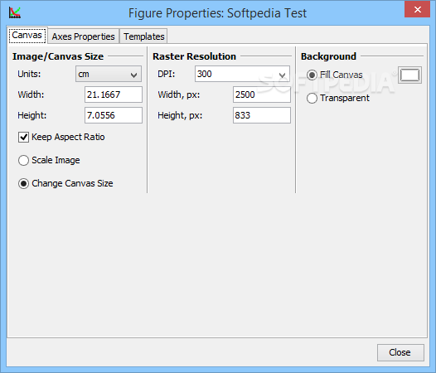The width and height of the screenshot is (436, 373).
Task: Click the Image/Canvas Size heading
Action: [58, 56]
